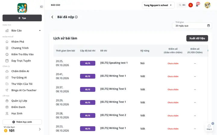Open Thư Viện Của Tôi folder icon

7,84
